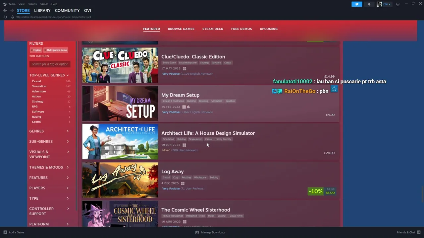The width and height of the screenshot is (424, 238).
Task: Click the Manage Downloads icon
Action: (x=197, y=232)
